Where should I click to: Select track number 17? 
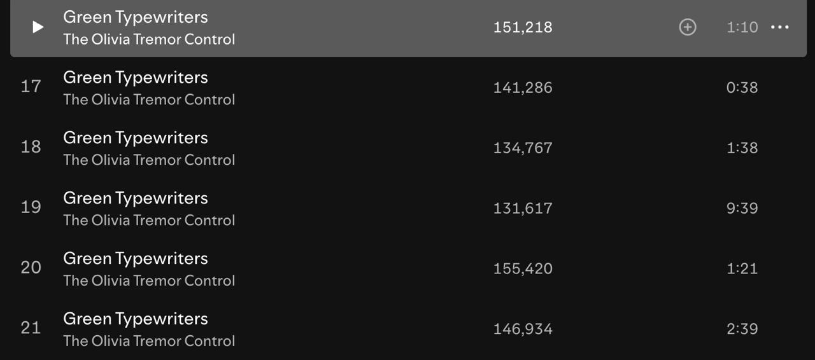coord(31,87)
